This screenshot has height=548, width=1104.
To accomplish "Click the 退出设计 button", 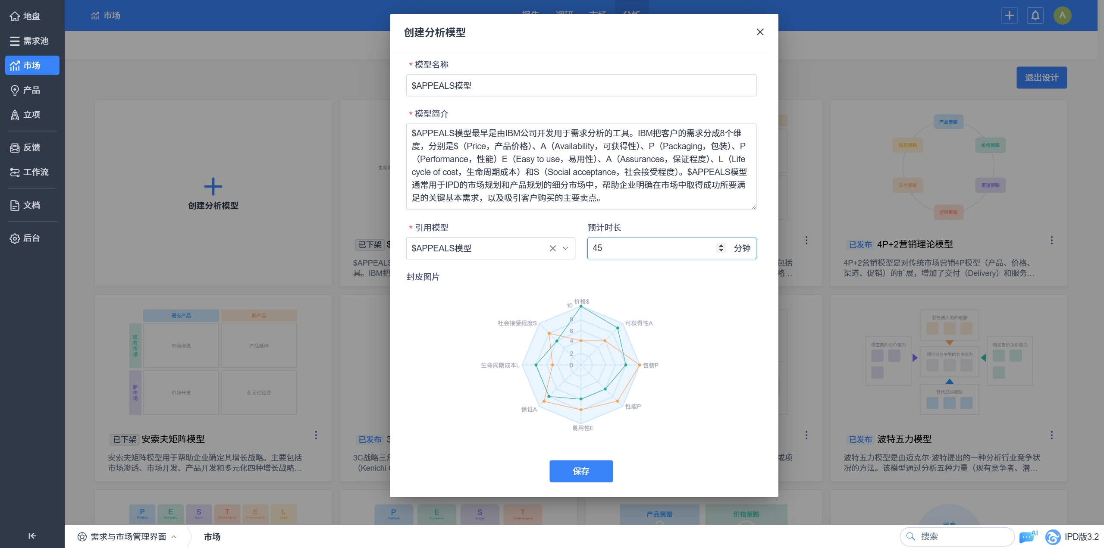I will 1041,78.
